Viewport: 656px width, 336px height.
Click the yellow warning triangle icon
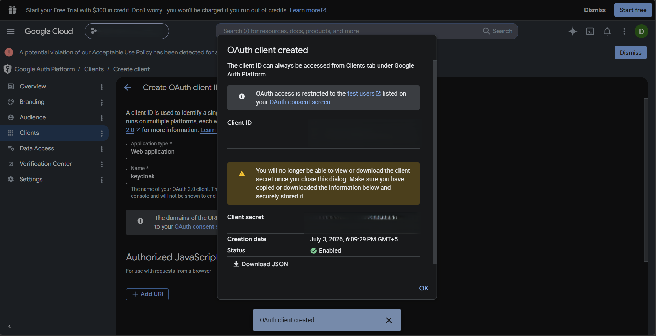click(242, 173)
